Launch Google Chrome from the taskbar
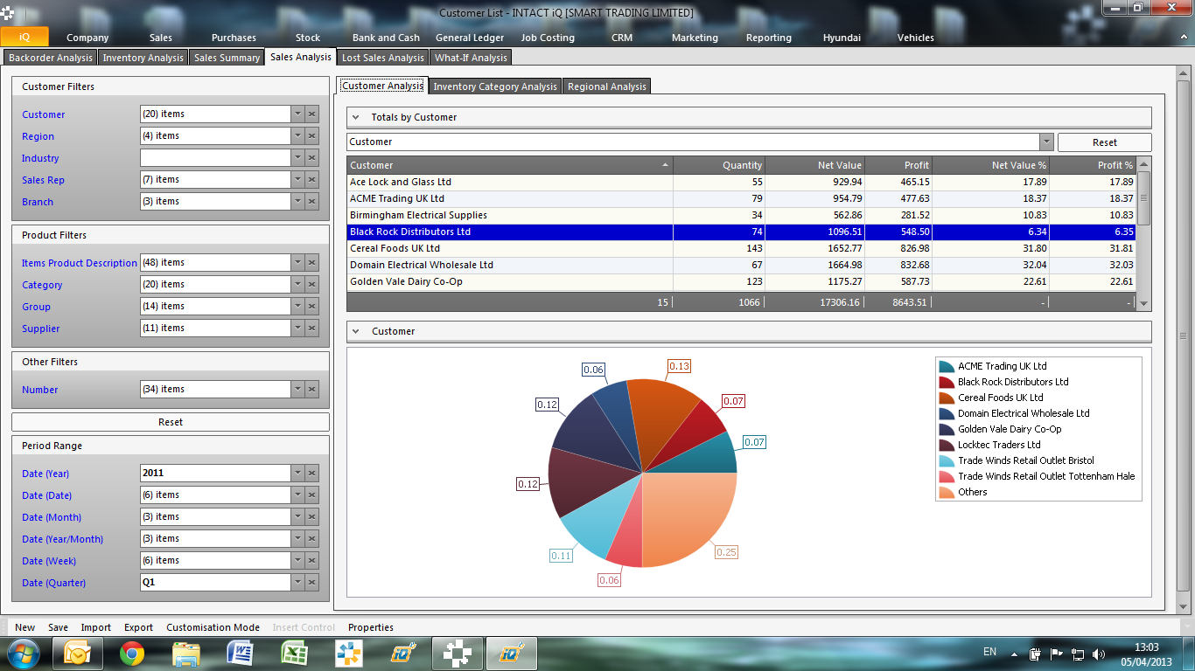Screen dimensions: 1195x671 point(132,653)
